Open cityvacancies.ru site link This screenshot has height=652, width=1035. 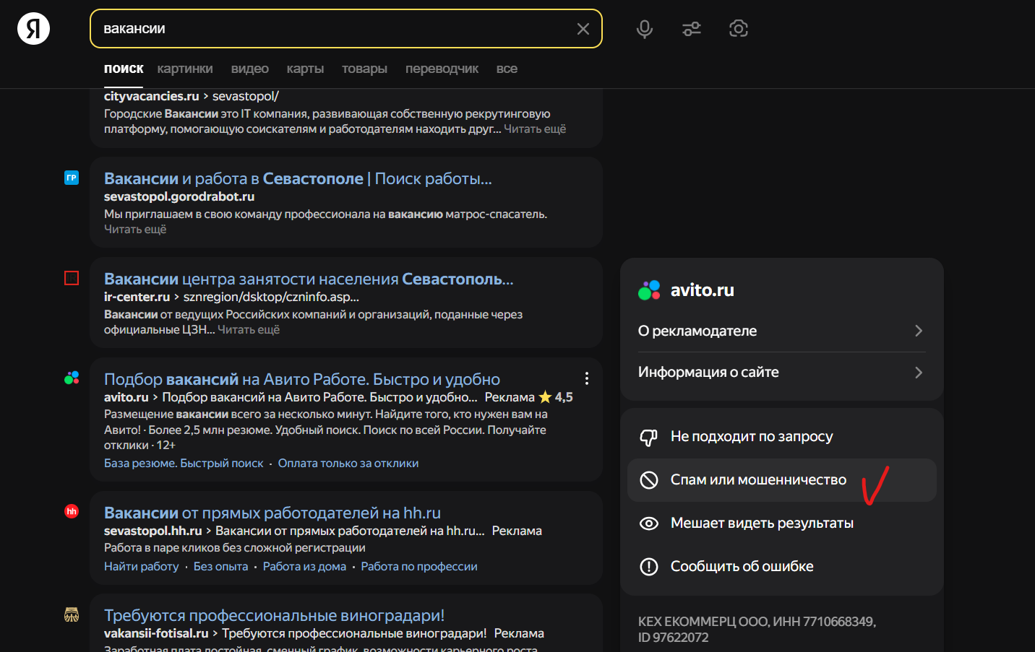(x=152, y=96)
